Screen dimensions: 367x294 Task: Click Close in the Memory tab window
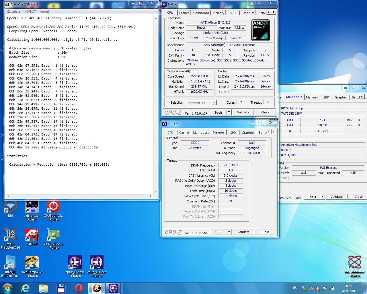[x=266, y=232]
